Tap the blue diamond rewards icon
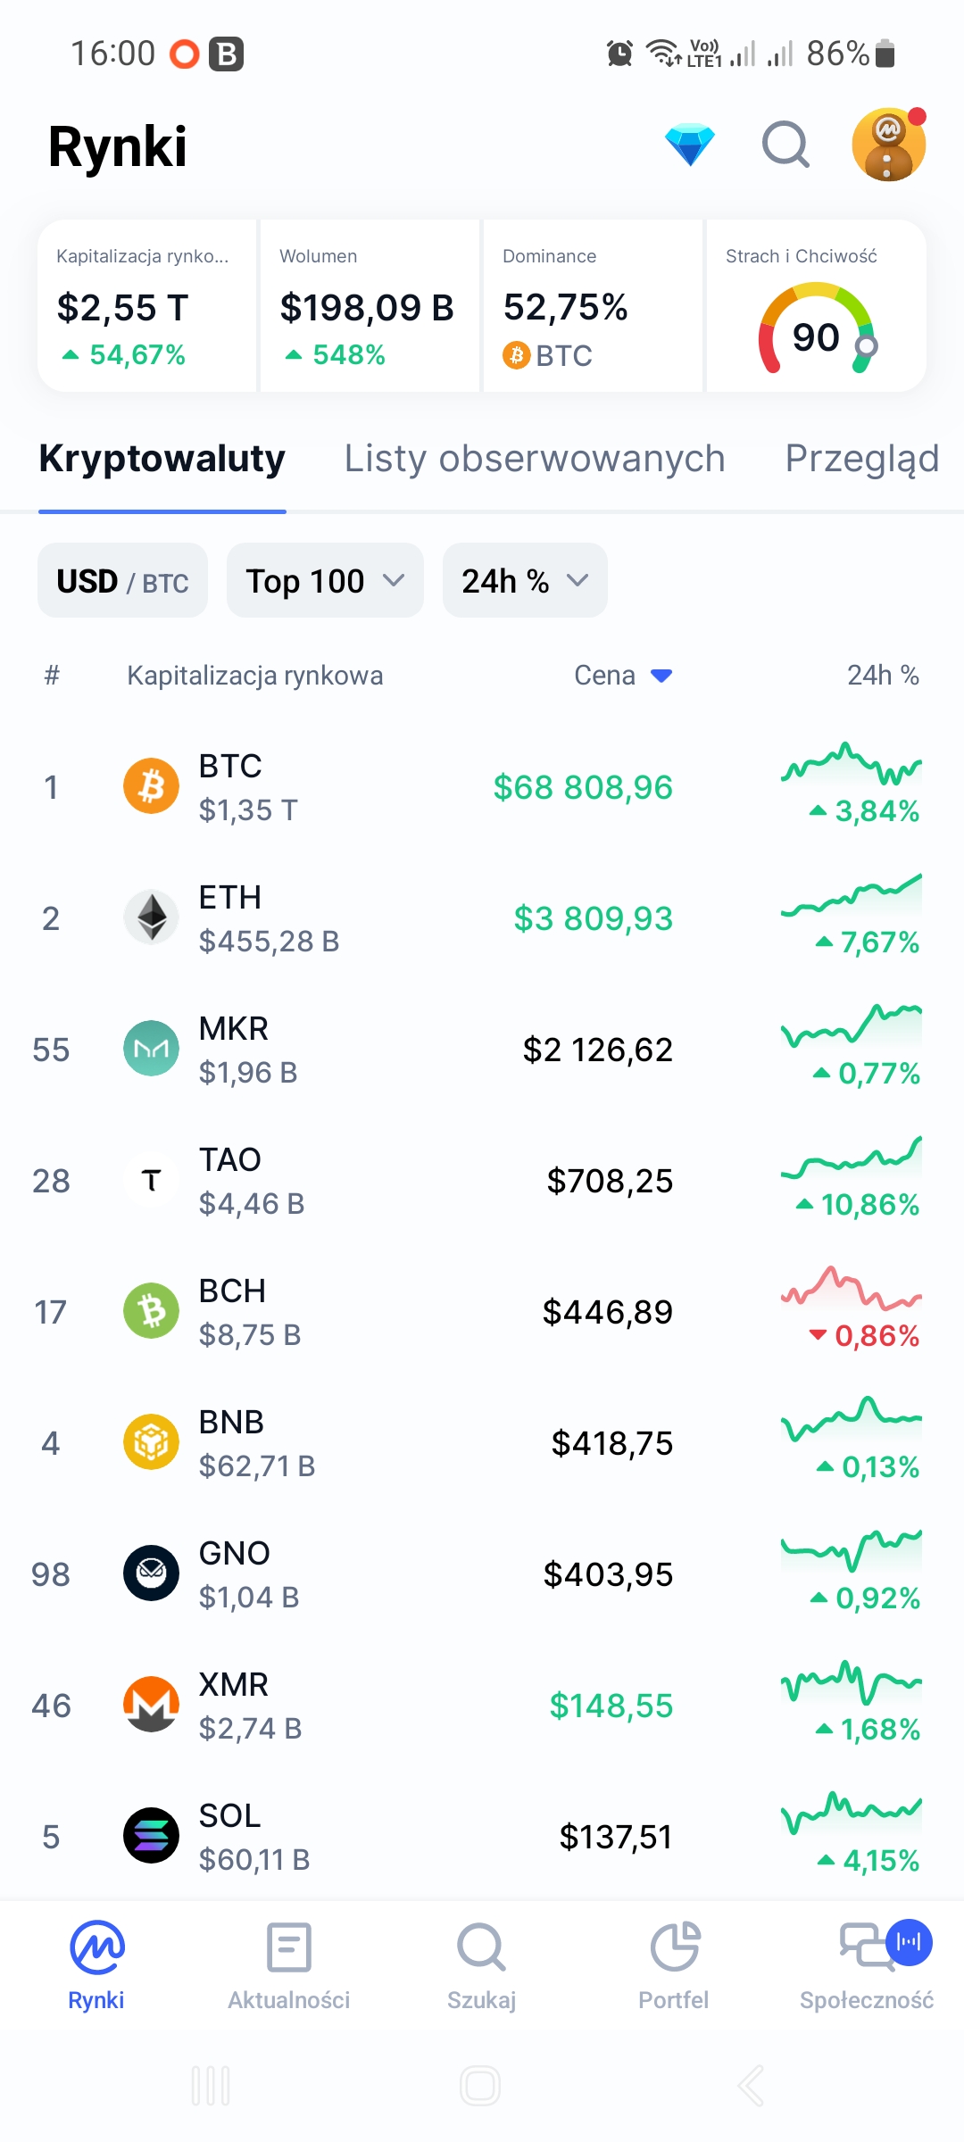Image resolution: width=964 pixels, height=2142 pixels. click(690, 145)
